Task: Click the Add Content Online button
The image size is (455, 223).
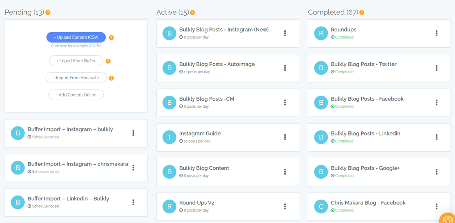Action: click(x=76, y=95)
